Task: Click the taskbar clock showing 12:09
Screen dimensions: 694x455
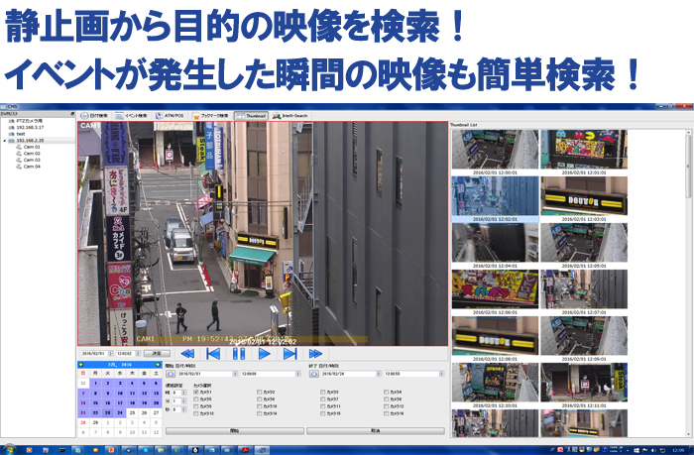Action: (x=678, y=451)
